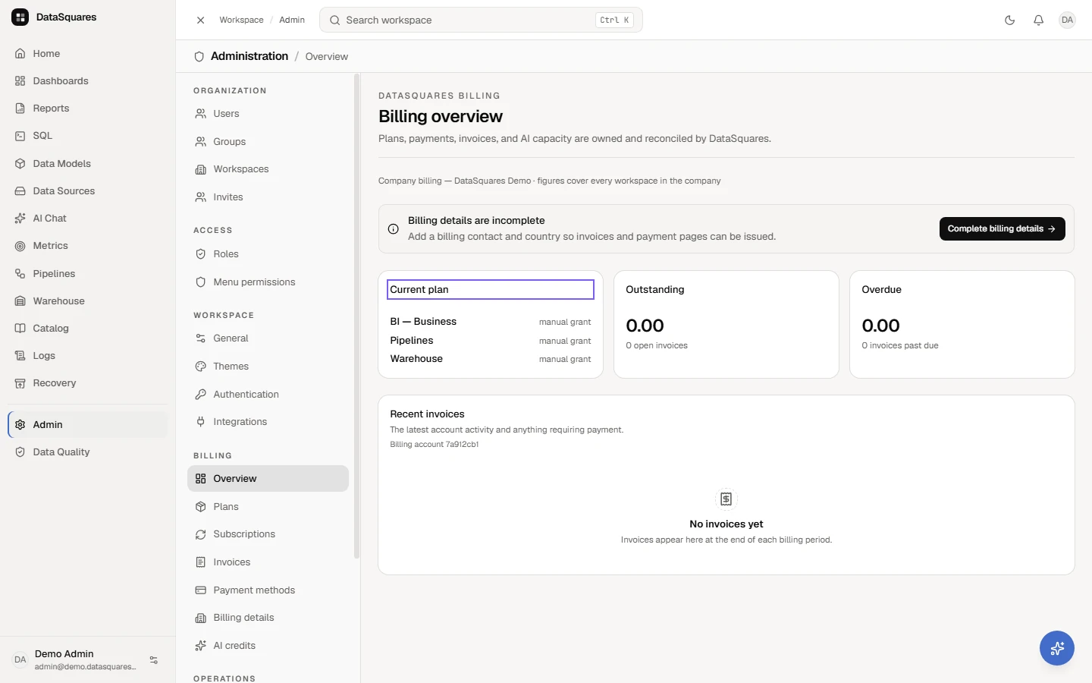The image size is (1092, 683).
Task: Open Home from the main sidebar
Action: point(87,54)
